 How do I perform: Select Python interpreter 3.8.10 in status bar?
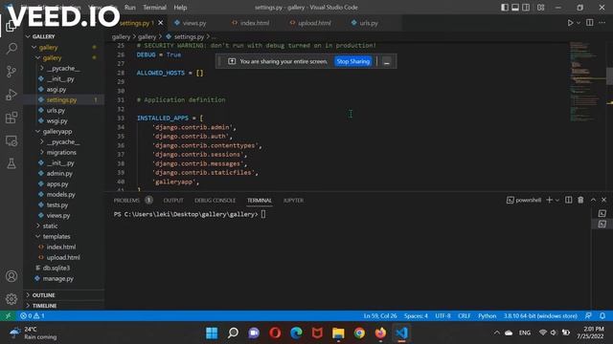click(x=540, y=315)
